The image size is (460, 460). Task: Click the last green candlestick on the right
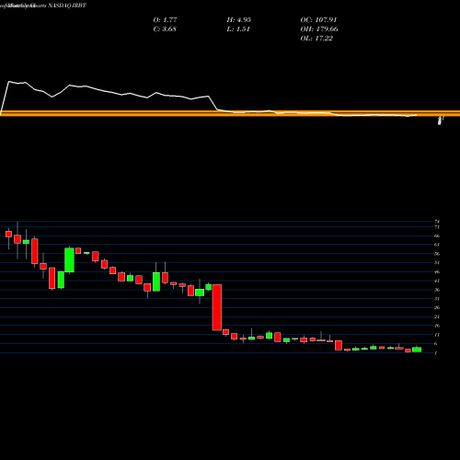coord(417,350)
